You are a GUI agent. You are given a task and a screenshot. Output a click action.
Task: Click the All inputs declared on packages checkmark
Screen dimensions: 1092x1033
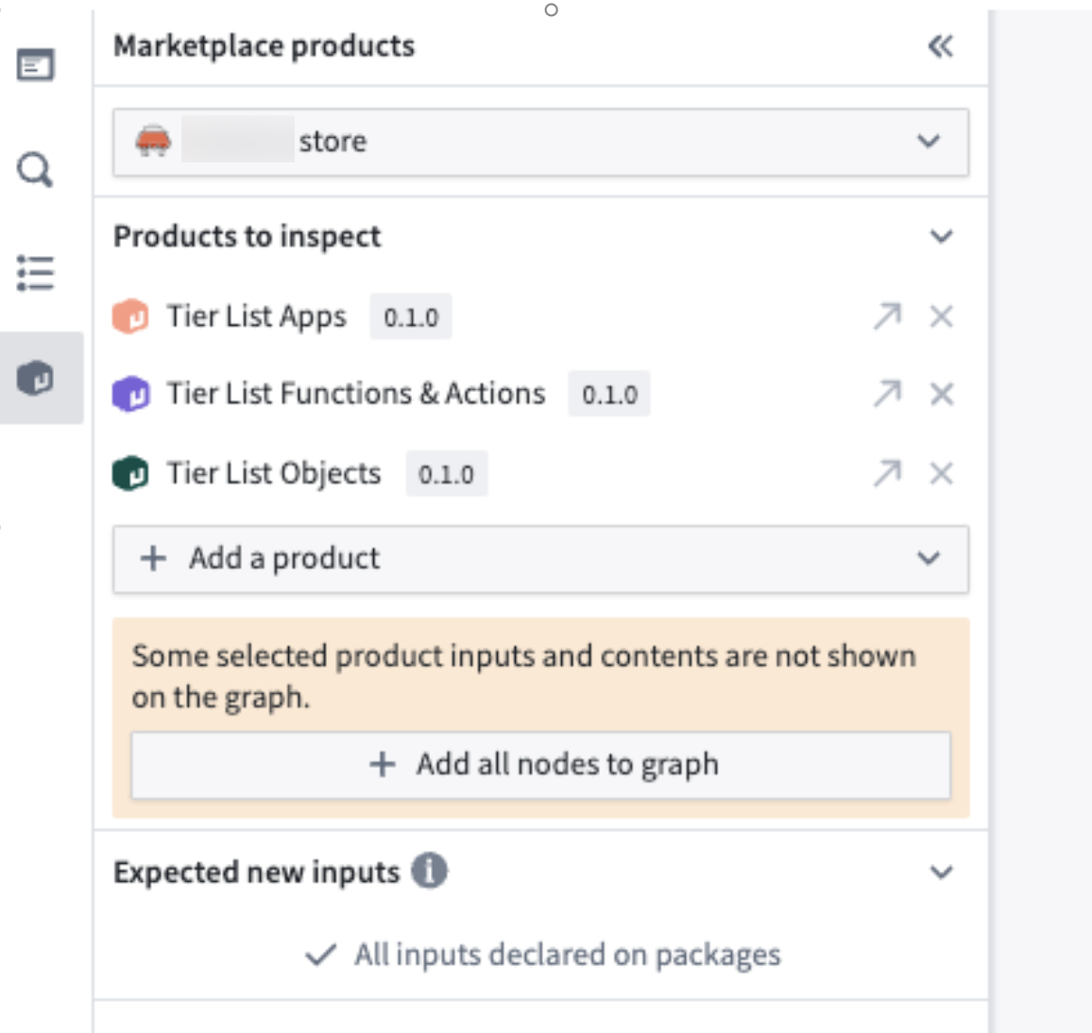(321, 955)
